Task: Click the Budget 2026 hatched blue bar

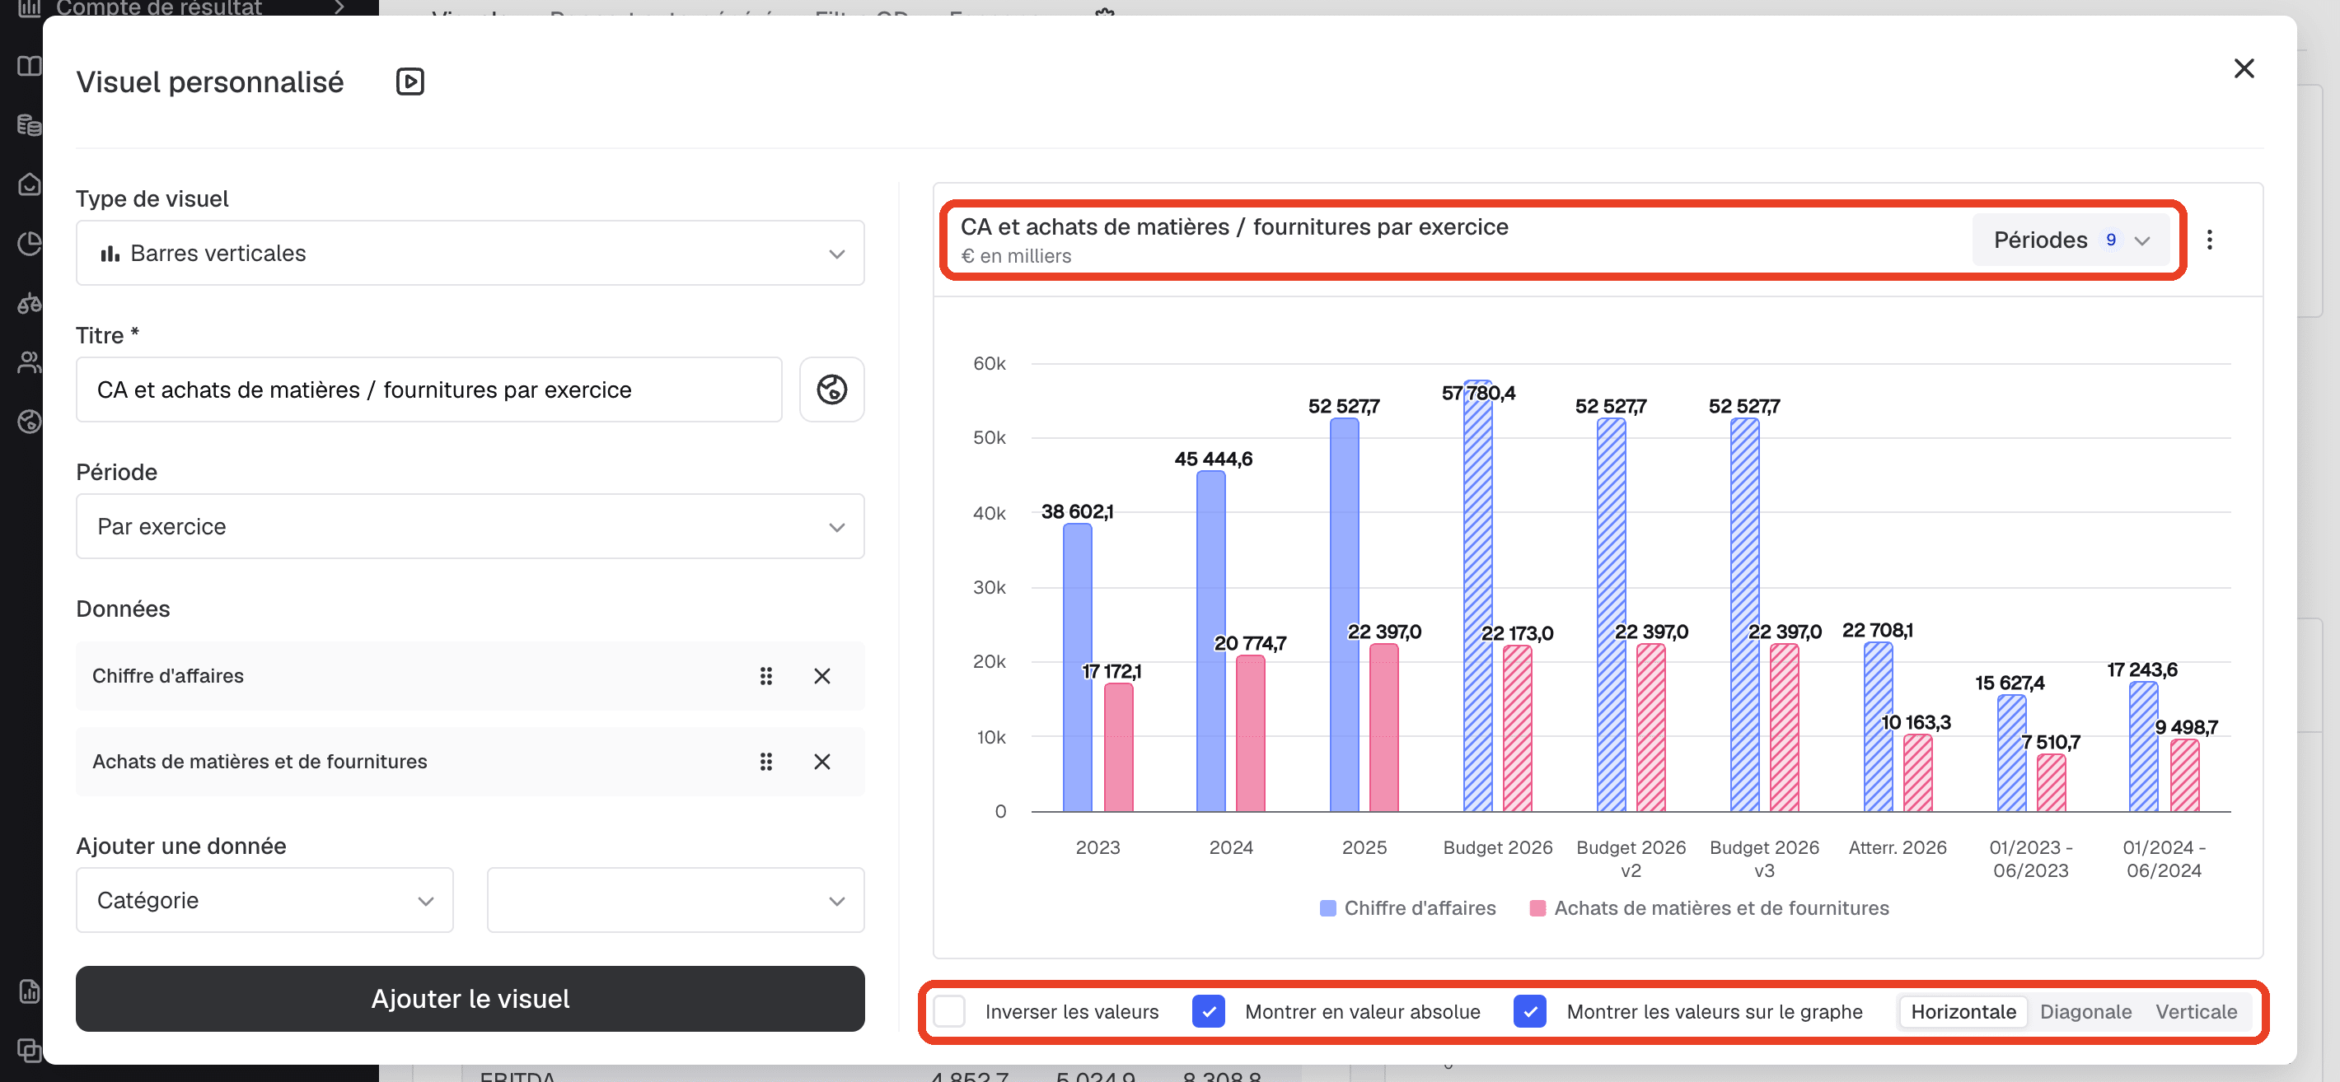Action: [1477, 595]
